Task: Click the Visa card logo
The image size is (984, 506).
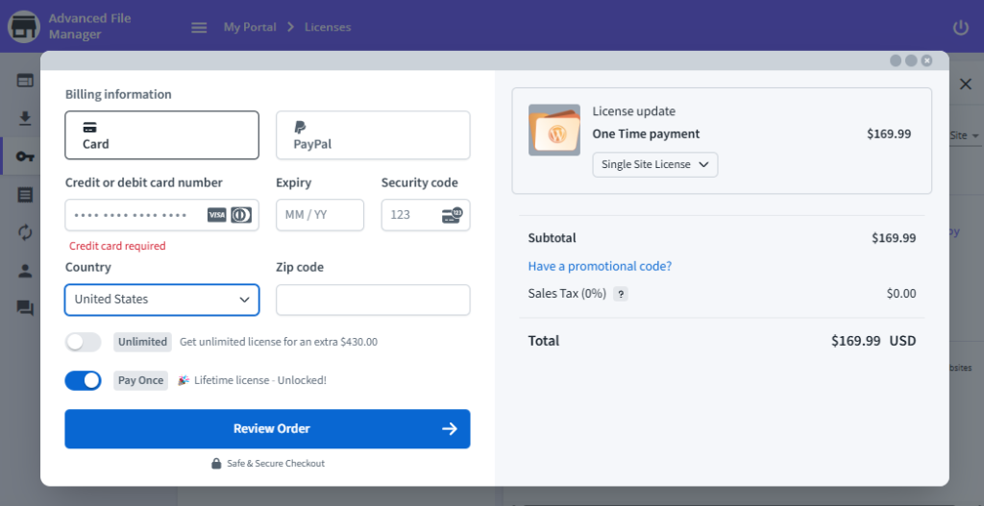Action: point(216,215)
